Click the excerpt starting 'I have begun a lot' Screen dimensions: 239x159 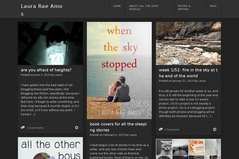pyautogui.click(x=119, y=151)
